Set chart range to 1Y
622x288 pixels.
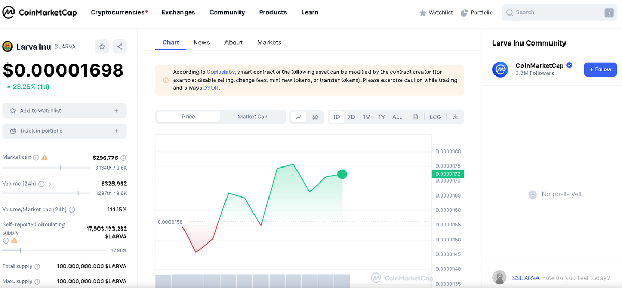click(x=381, y=117)
